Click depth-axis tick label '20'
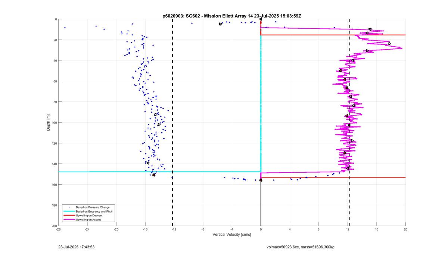 [x=55, y=40]
